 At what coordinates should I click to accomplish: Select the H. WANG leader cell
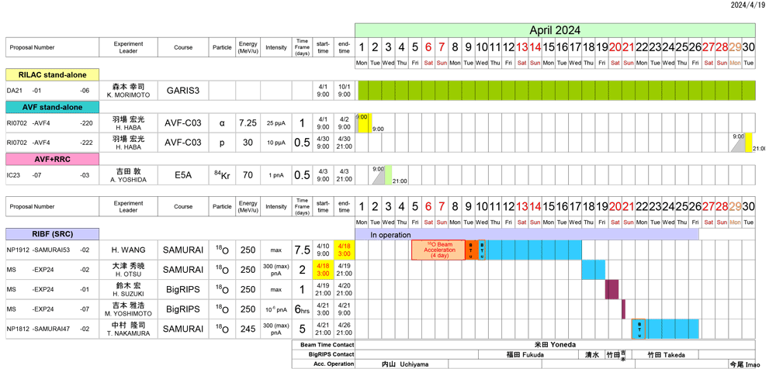129,250
